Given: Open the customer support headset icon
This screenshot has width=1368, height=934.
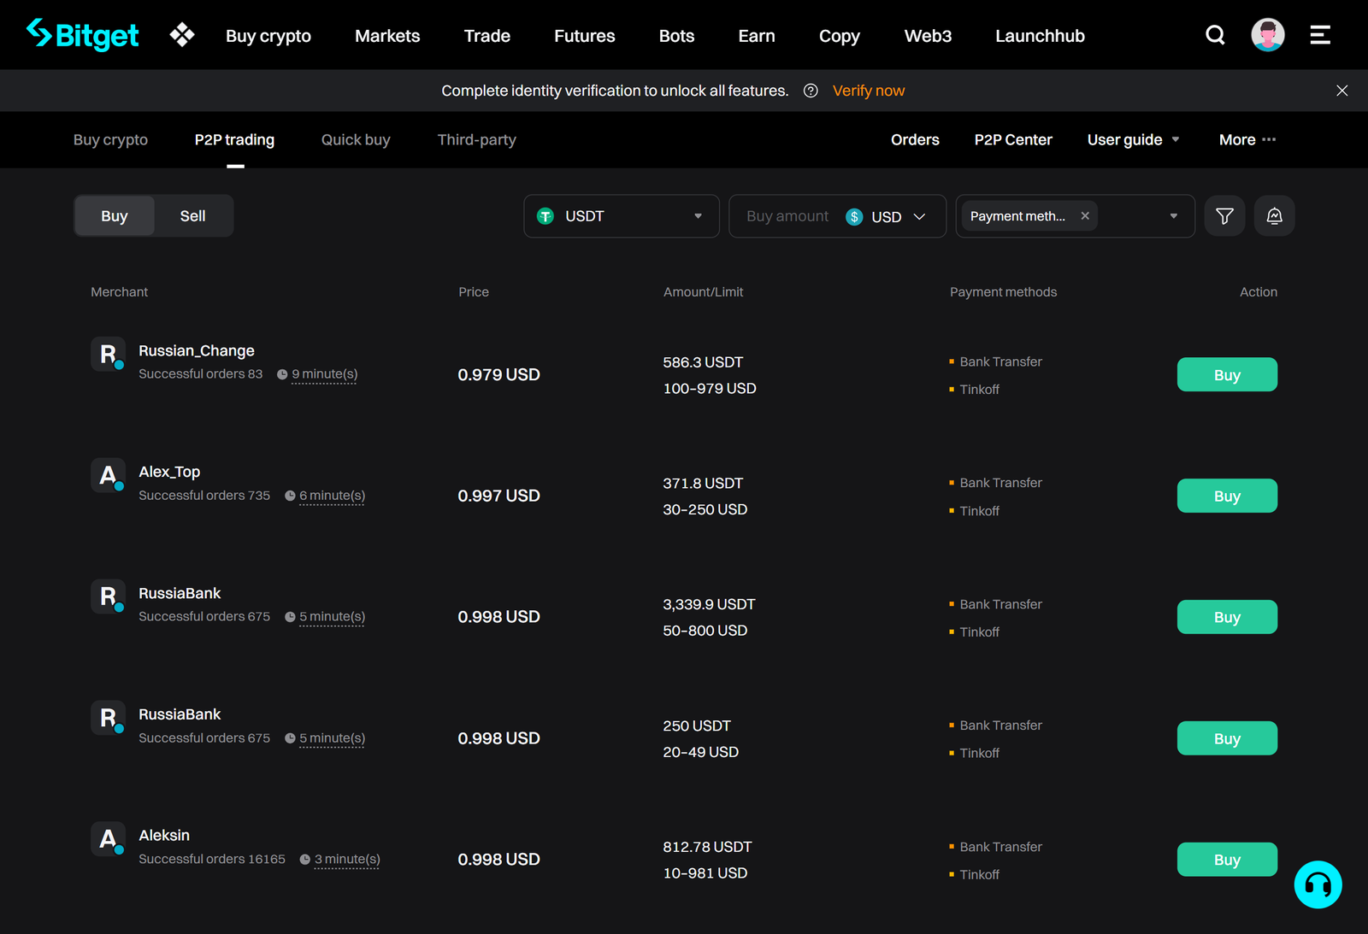Looking at the screenshot, I should [x=1318, y=884].
